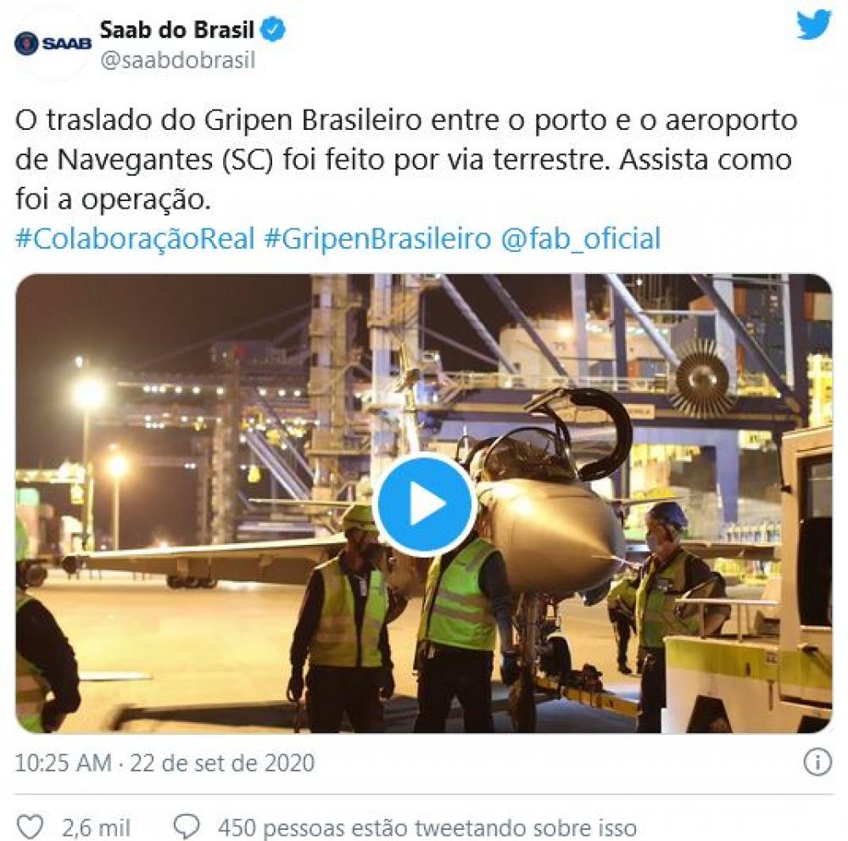Viewport: 848px width, 841px height.
Task: Open the #ColaboraçãoReal hashtag
Action: click(135, 238)
